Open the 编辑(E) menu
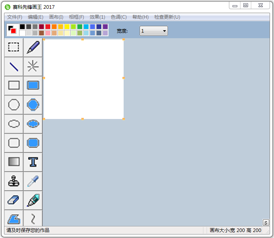The image size is (274, 238). click(x=35, y=17)
